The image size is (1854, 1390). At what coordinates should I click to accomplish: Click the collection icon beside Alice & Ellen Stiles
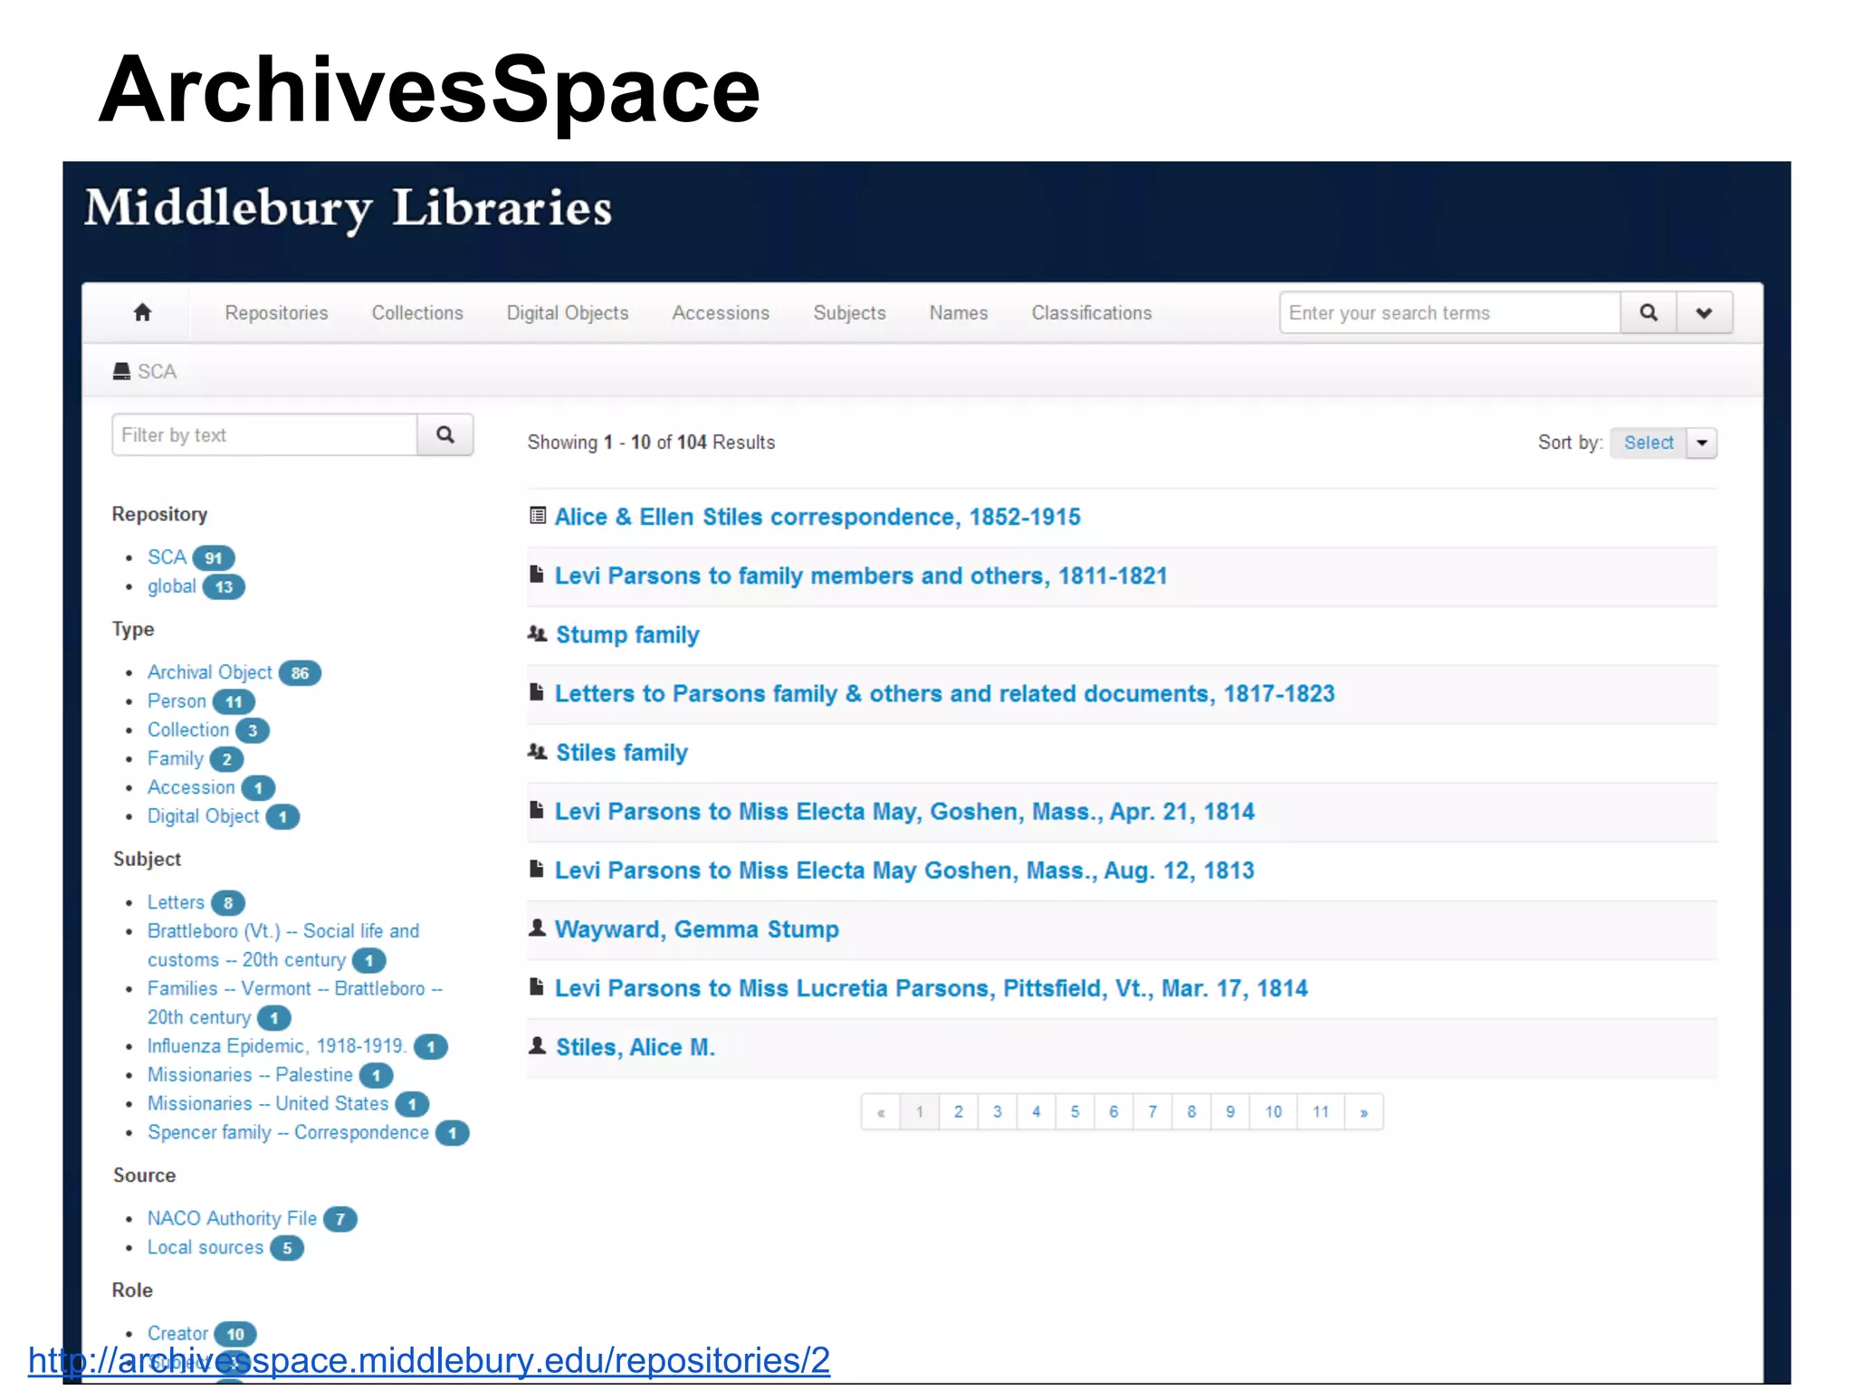[x=538, y=516]
